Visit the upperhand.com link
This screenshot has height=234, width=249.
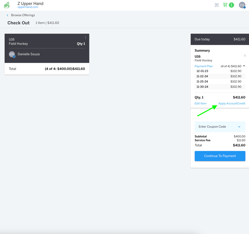point(28,7)
